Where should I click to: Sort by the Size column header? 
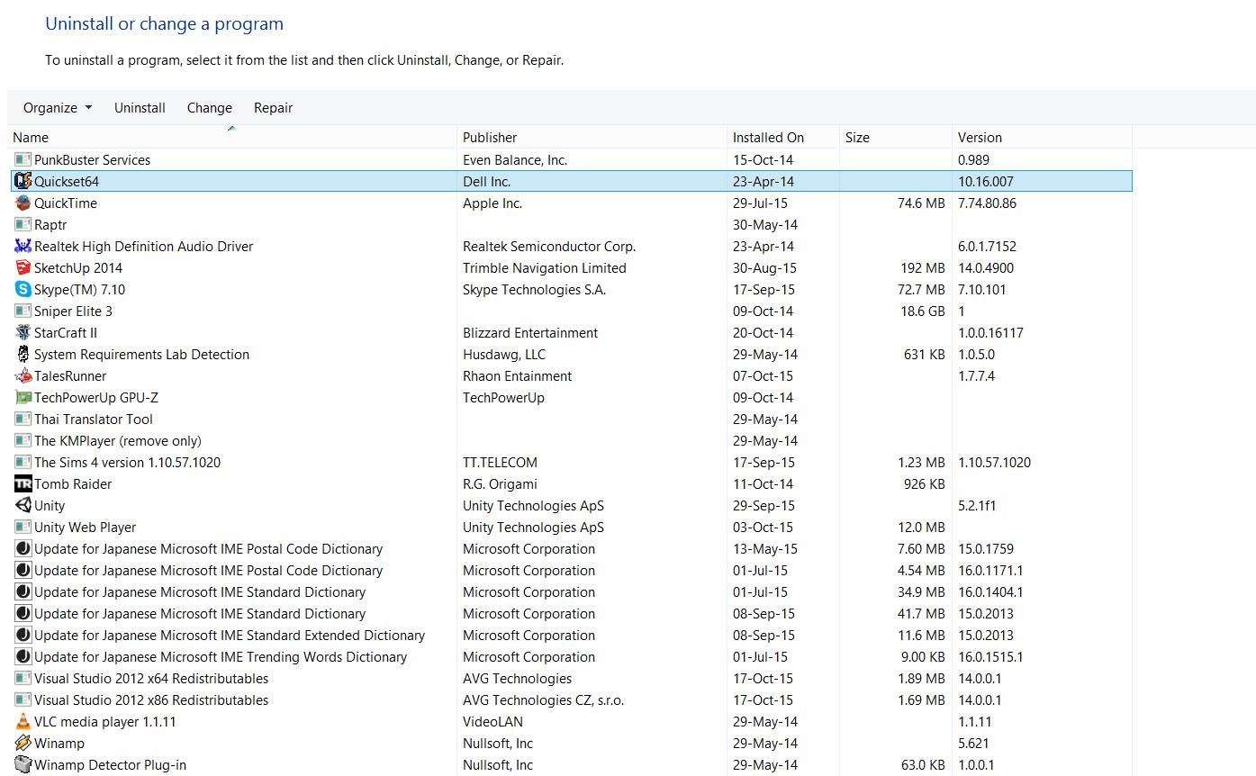point(896,138)
